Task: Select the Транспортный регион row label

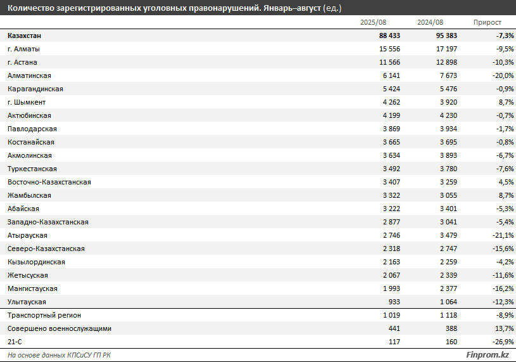Action: pos(44,315)
